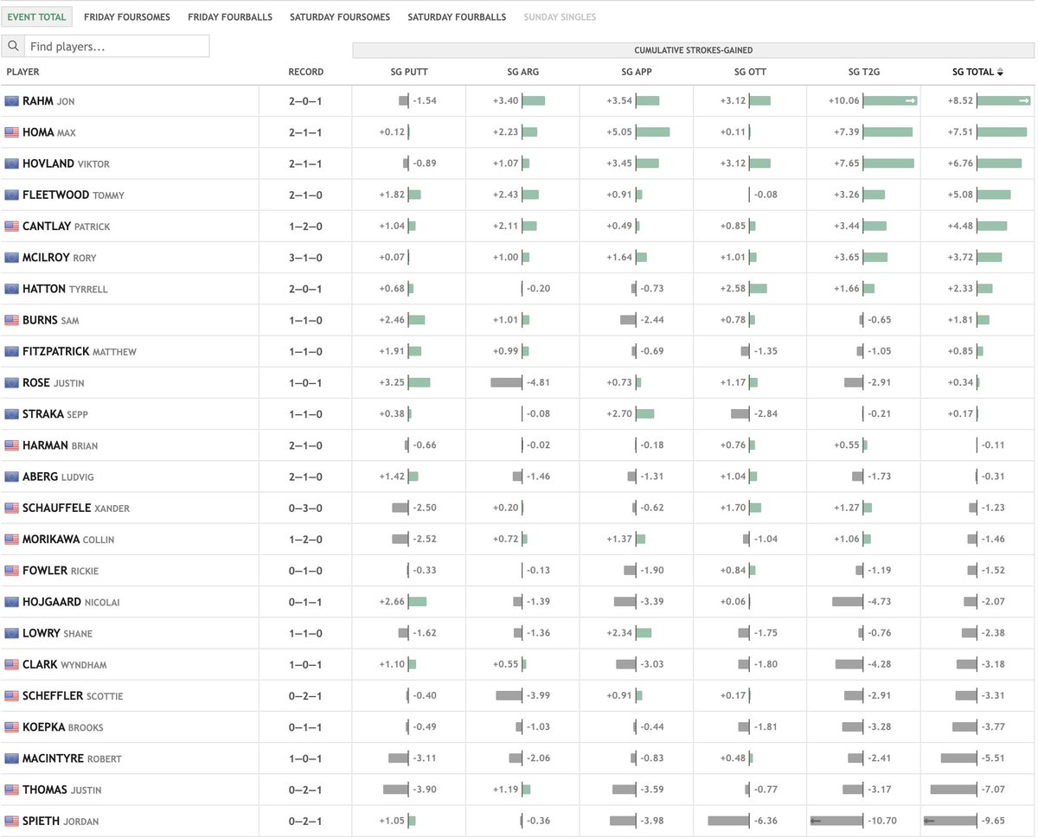Click the Player column header

(x=22, y=72)
